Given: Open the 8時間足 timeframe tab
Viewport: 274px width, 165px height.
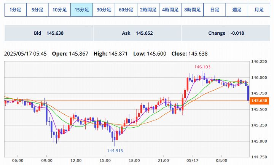Looking at the screenshot, I should tap(192, 10).
